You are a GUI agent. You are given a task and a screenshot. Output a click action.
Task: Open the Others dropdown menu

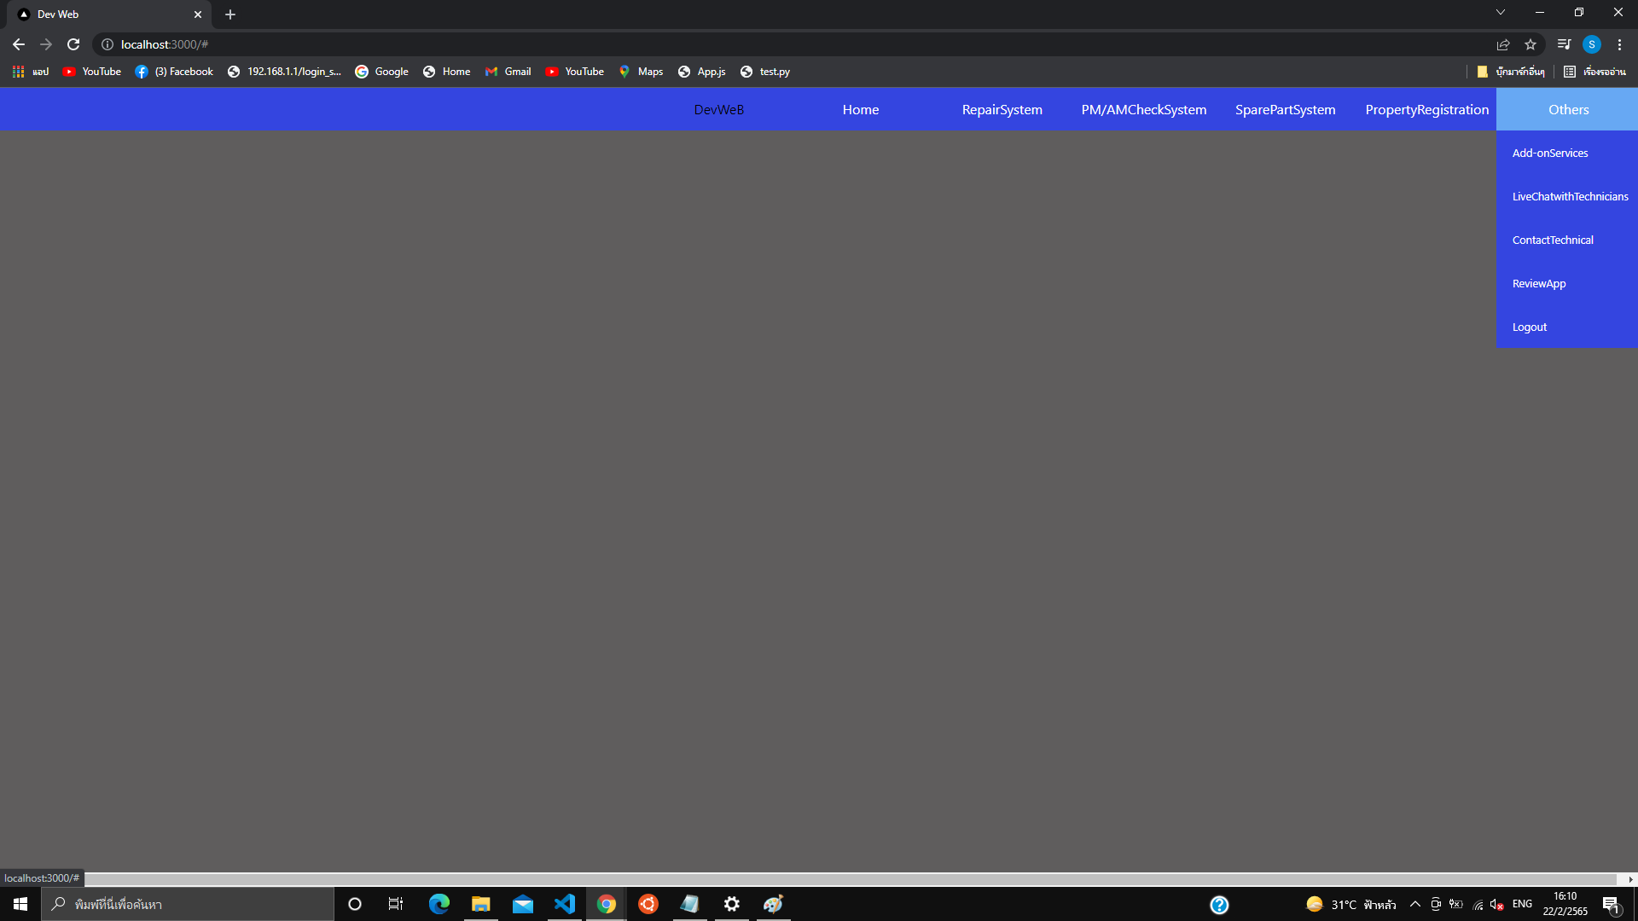(1568, 109)
